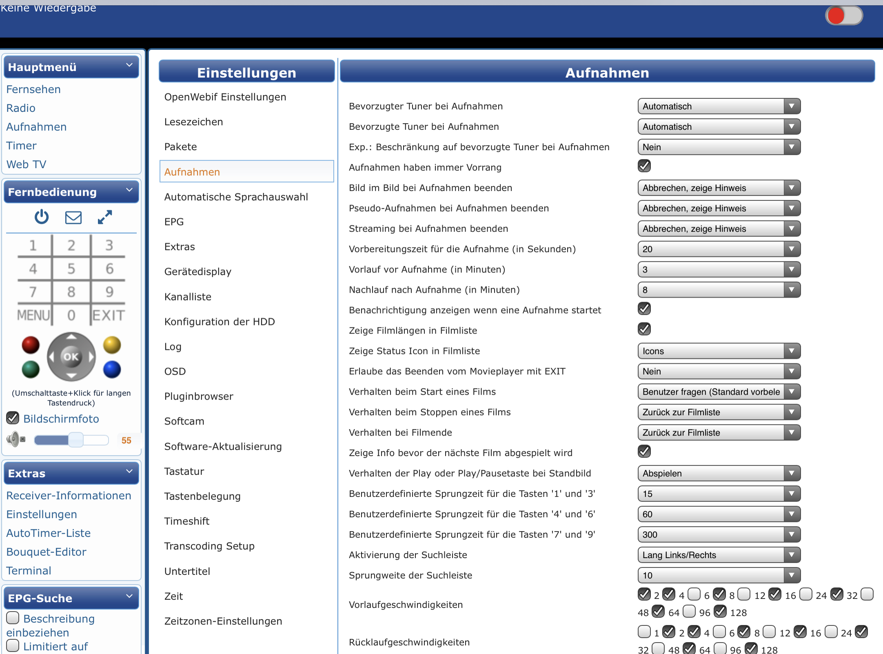The width and height of the screenshot is (883, 654).
Task: Click the remote EXIT key
Action: pyautogui.click(x=109, y=315)
